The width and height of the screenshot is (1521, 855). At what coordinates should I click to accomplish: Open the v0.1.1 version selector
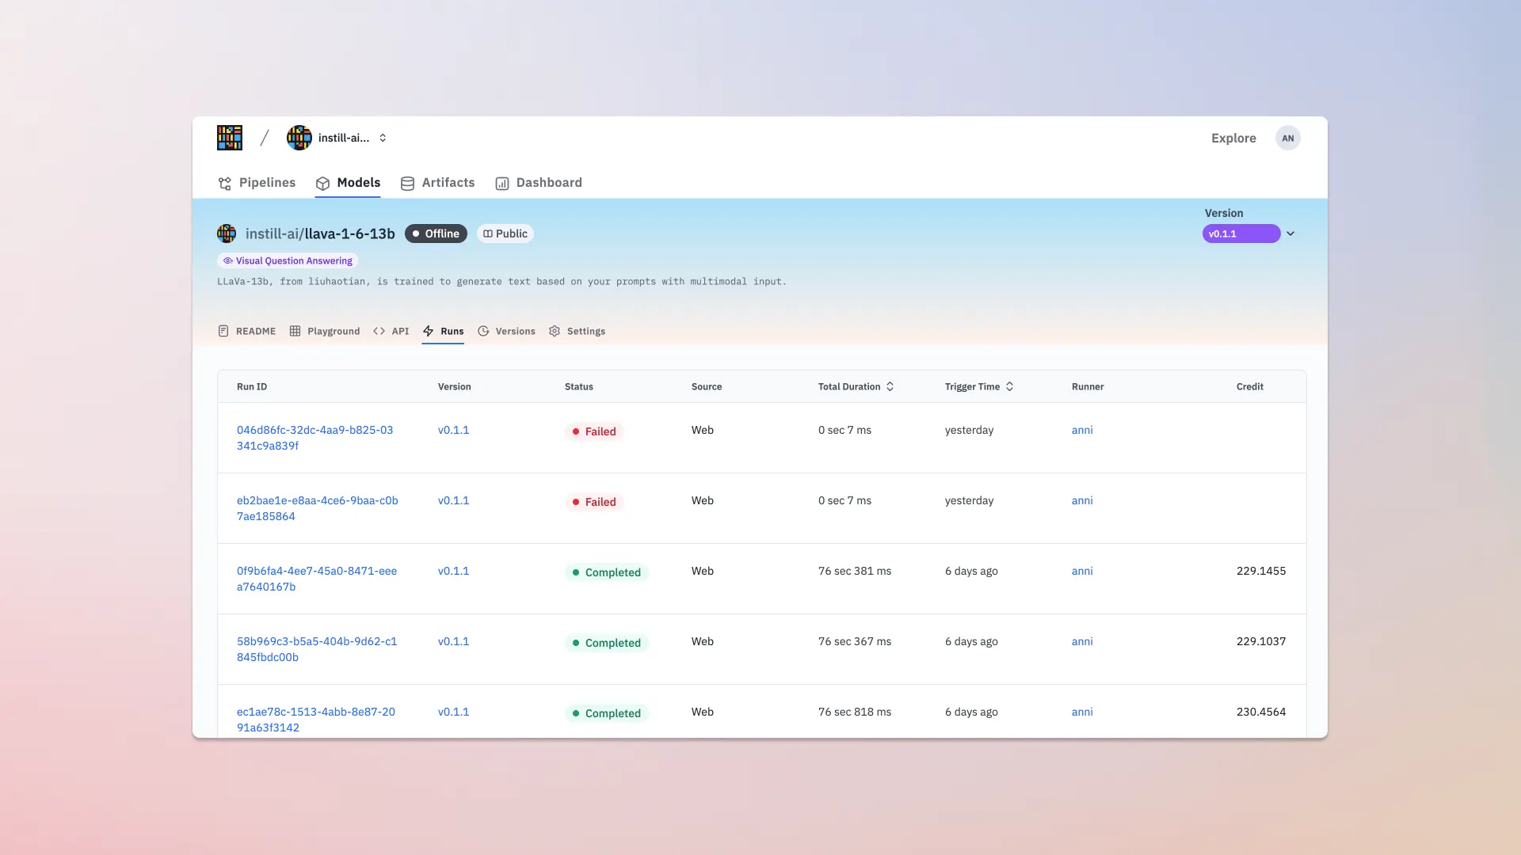pos(1241,234)
